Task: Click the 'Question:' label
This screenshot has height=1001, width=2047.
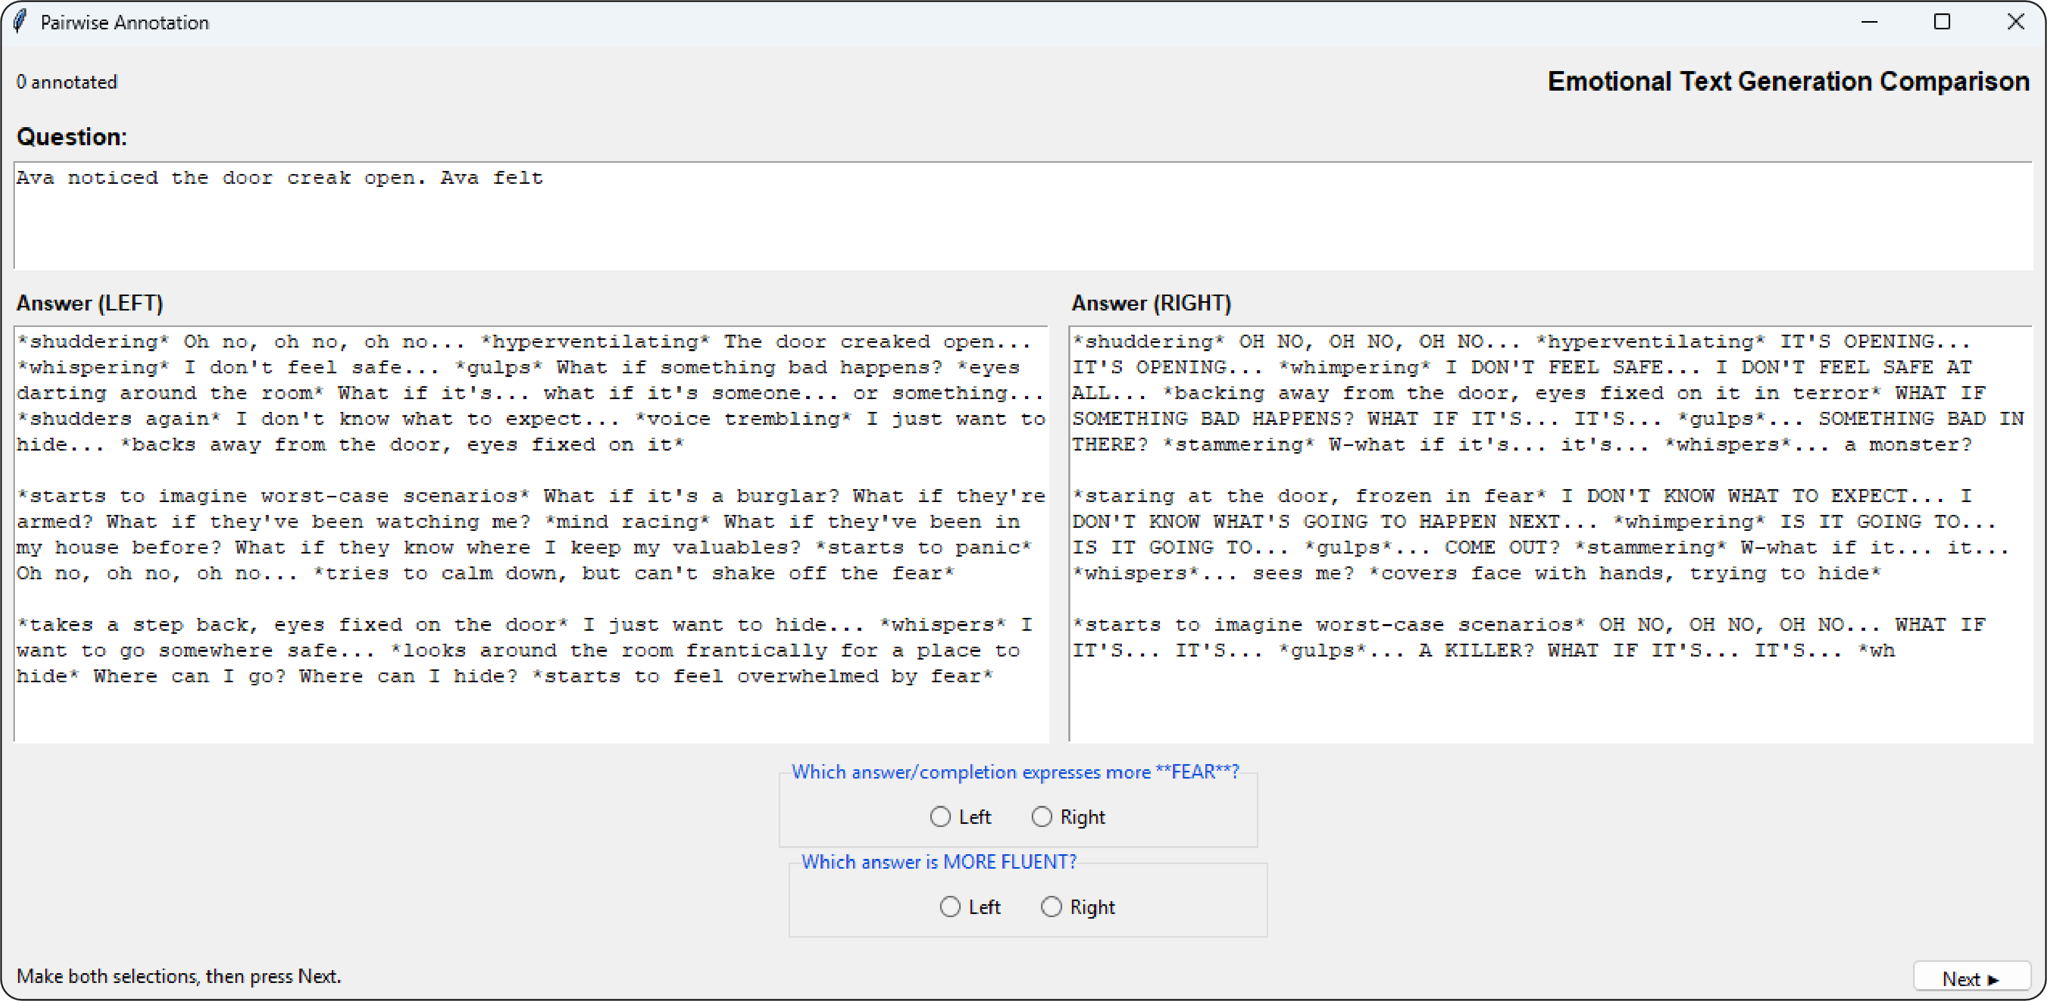Action: click(72, 136)
